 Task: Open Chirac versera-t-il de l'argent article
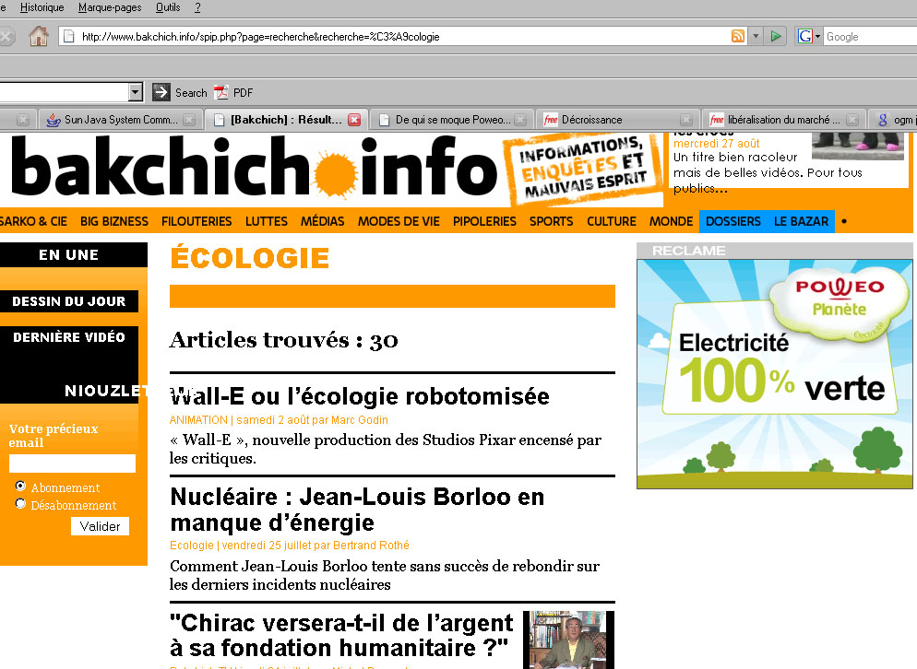coord(341,636)
